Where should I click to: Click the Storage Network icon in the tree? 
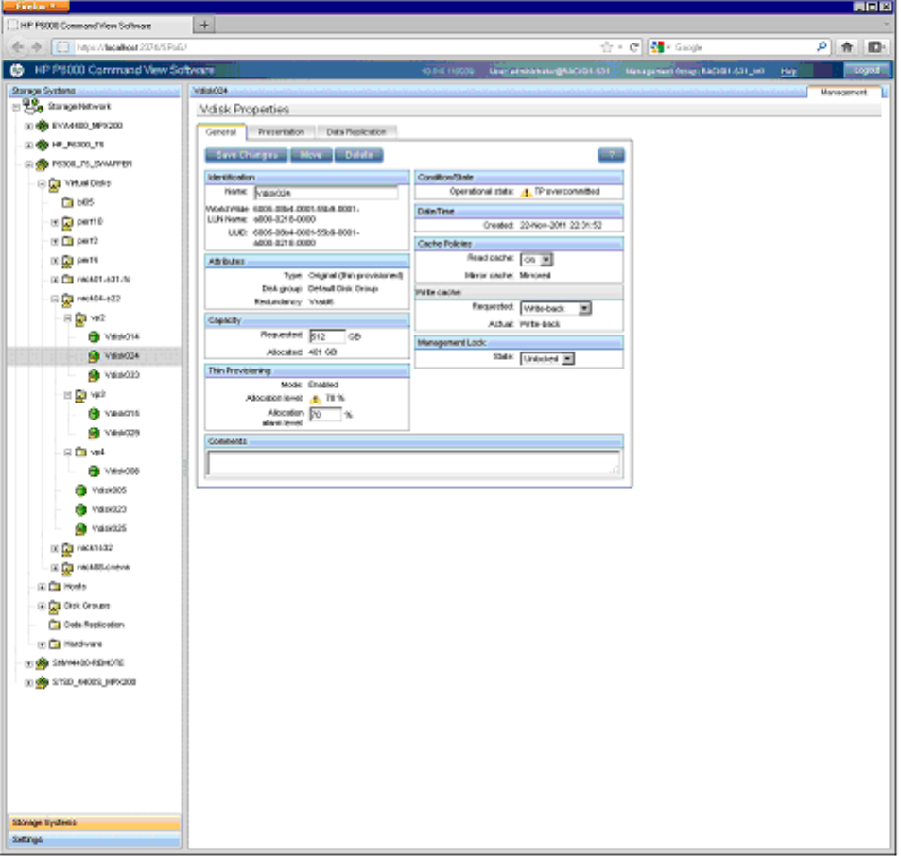[x=33, y=106]
